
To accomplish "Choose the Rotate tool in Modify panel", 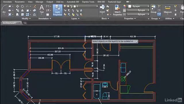I will 22,6.
